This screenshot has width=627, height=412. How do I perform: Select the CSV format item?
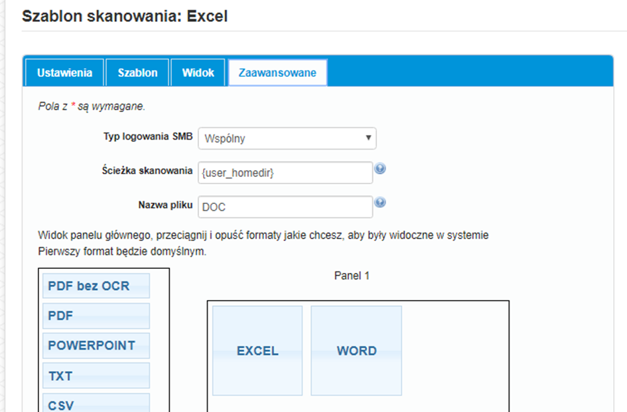pyautogui.click(x=96, y=403)
